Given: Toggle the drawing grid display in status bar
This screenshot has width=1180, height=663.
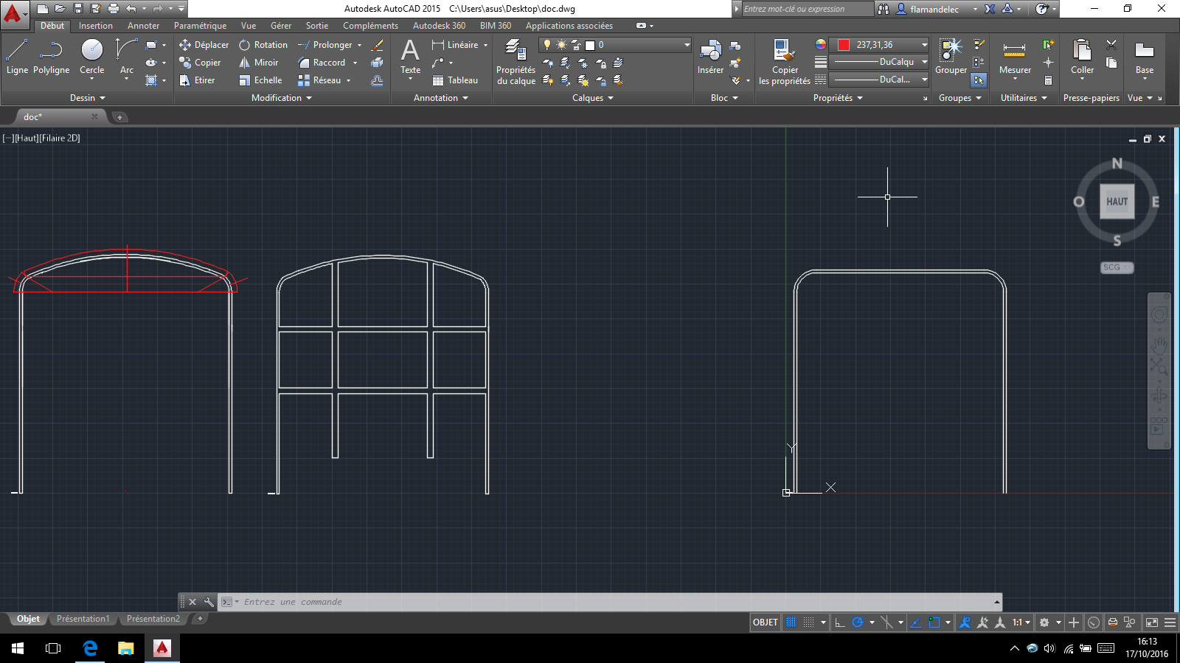Looking at the screenshot, I should (791, 622).
